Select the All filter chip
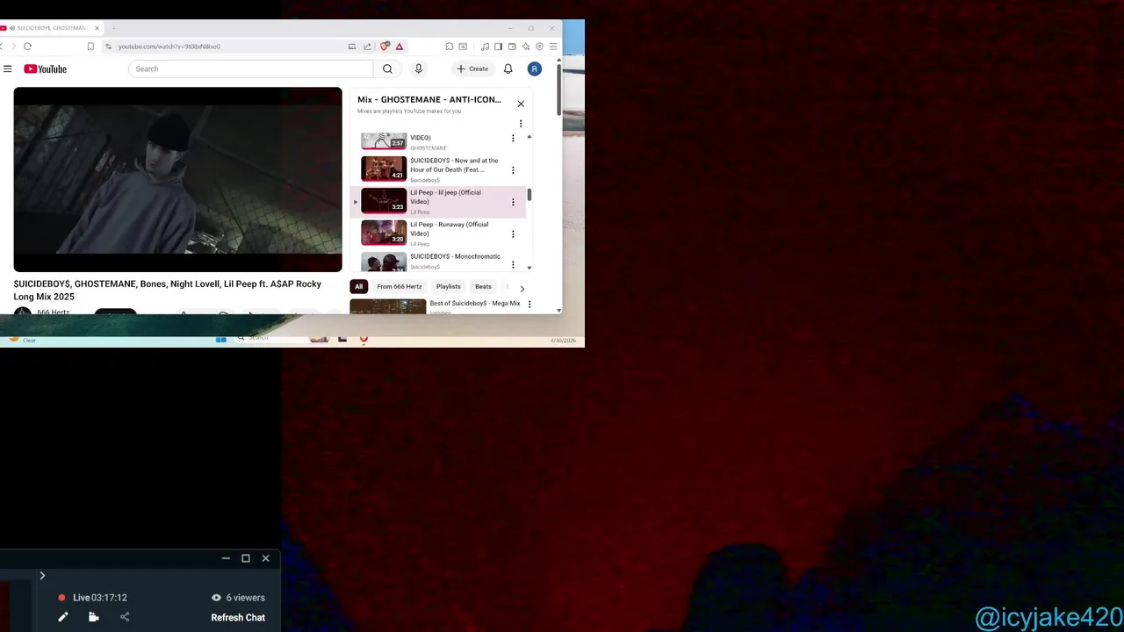Screen dimensions: 1124x632 tap(358, 286)
